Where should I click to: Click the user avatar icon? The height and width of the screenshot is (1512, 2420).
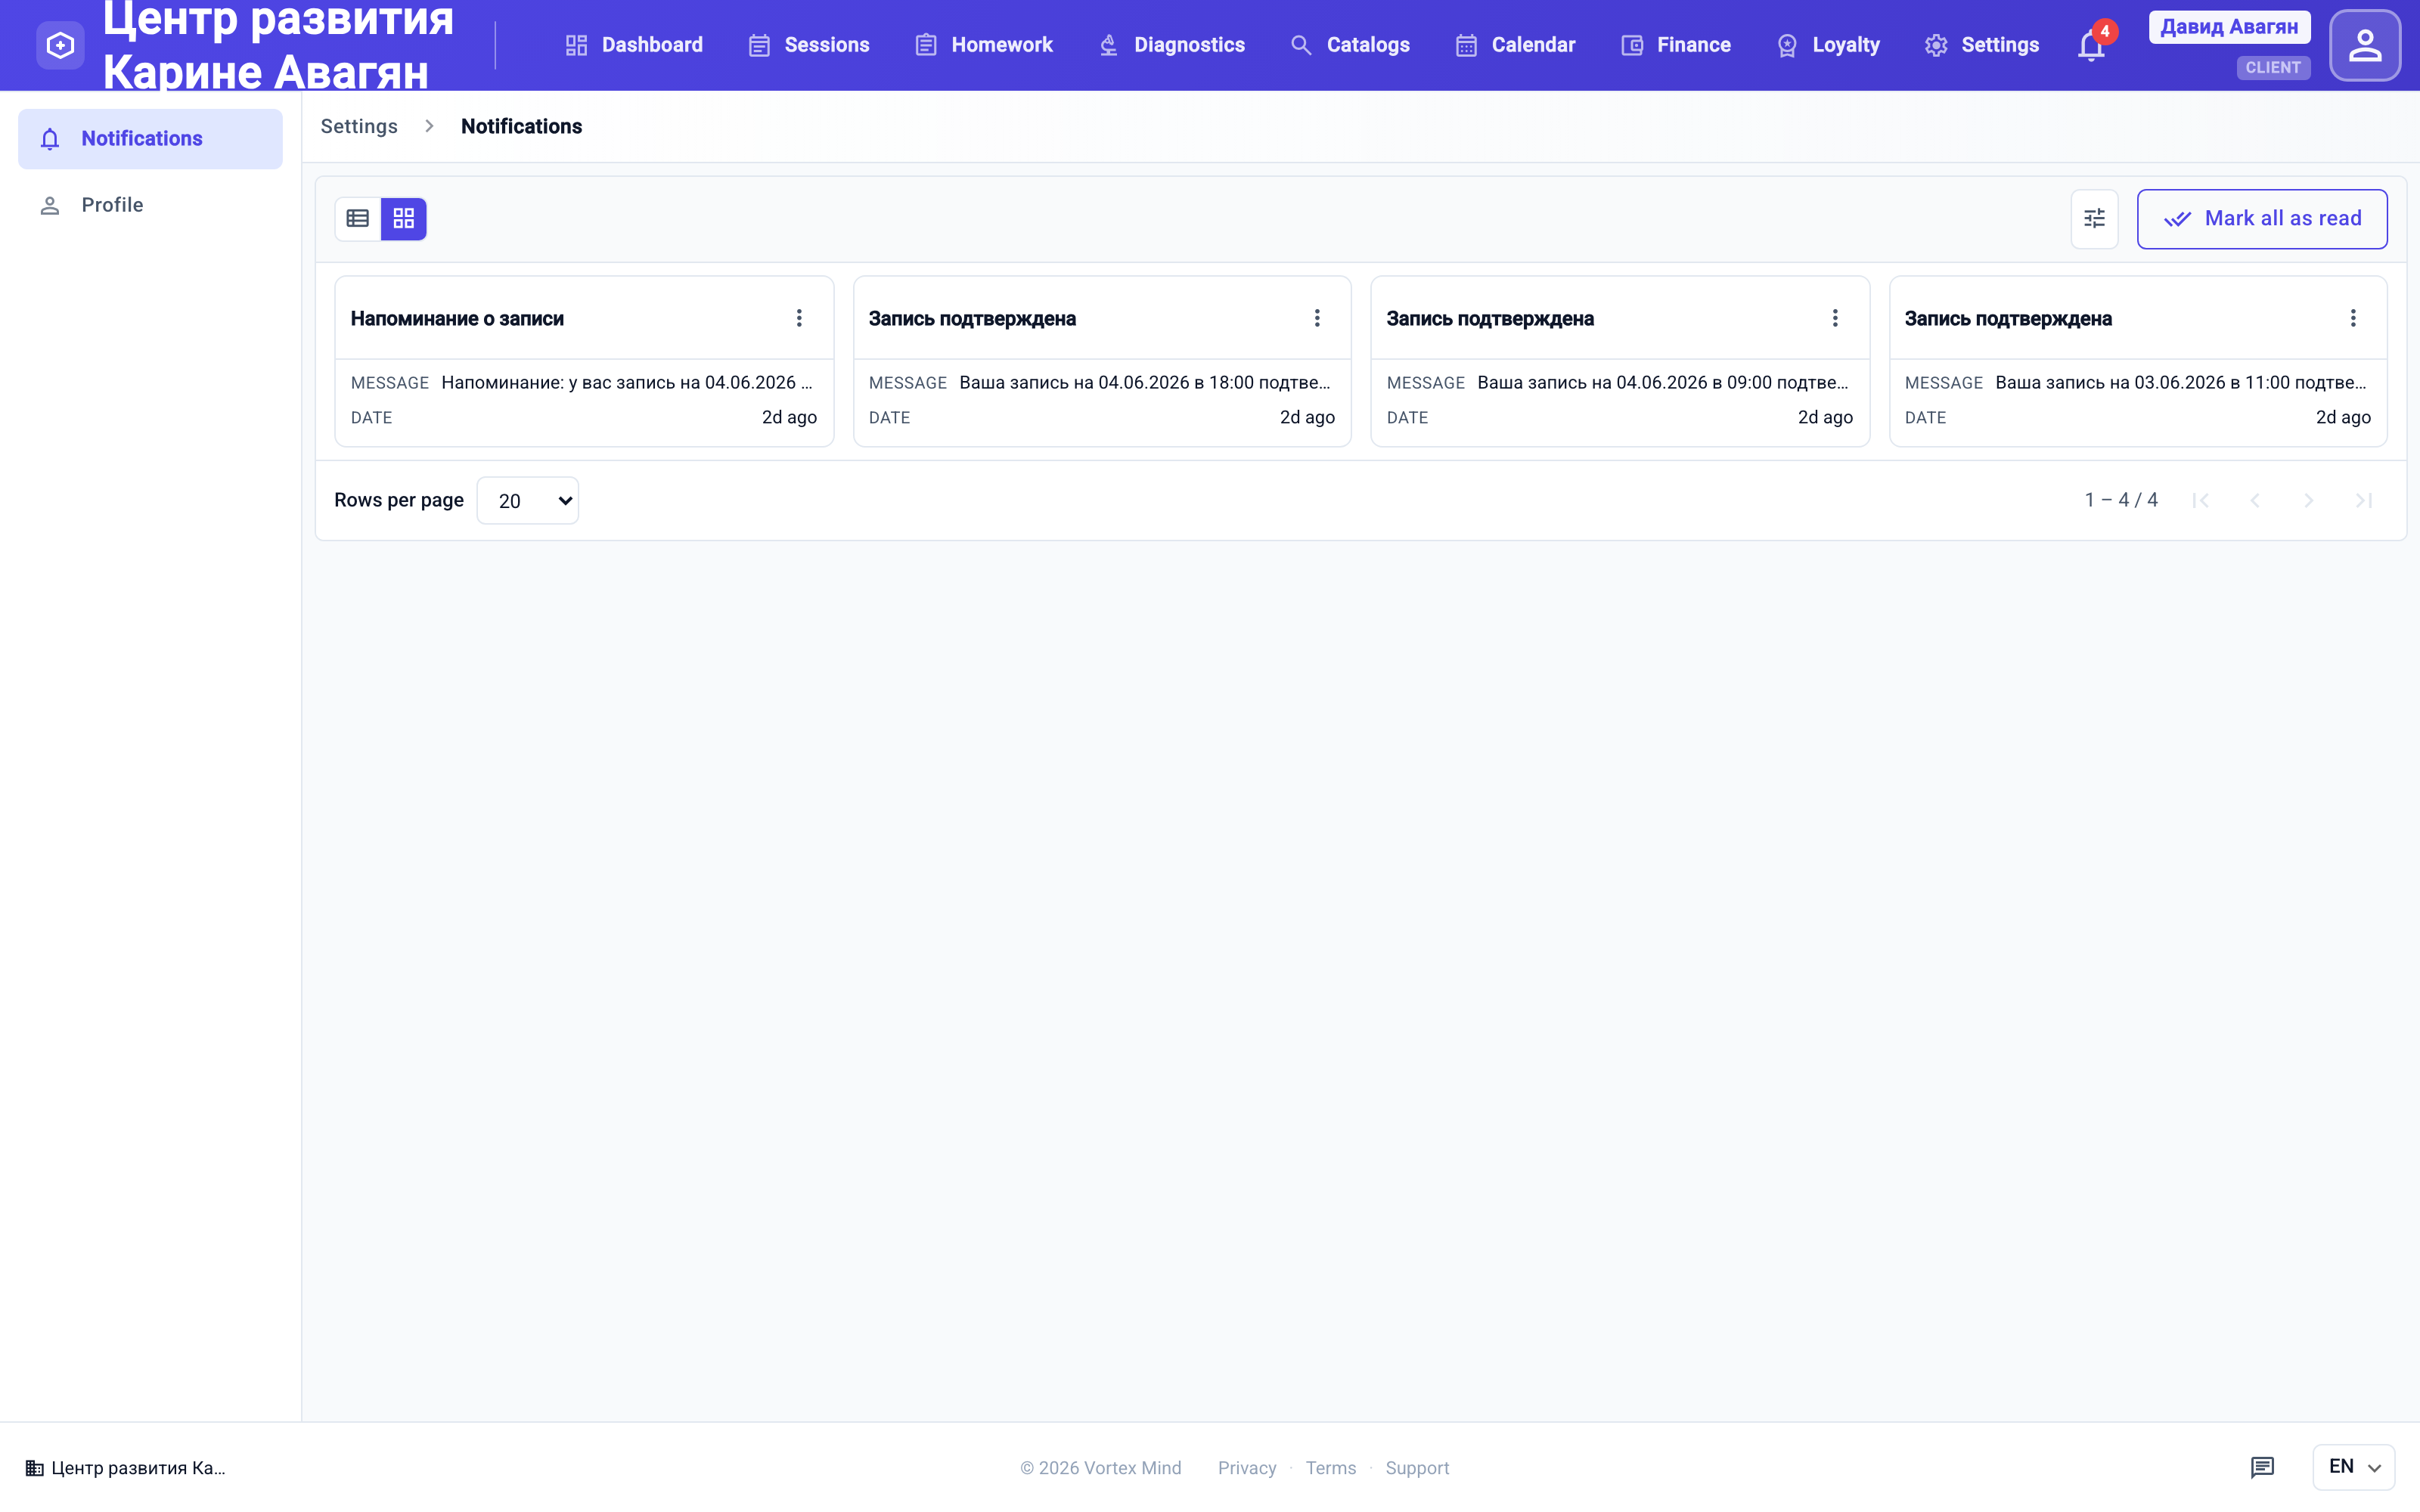pos(2364,45)
